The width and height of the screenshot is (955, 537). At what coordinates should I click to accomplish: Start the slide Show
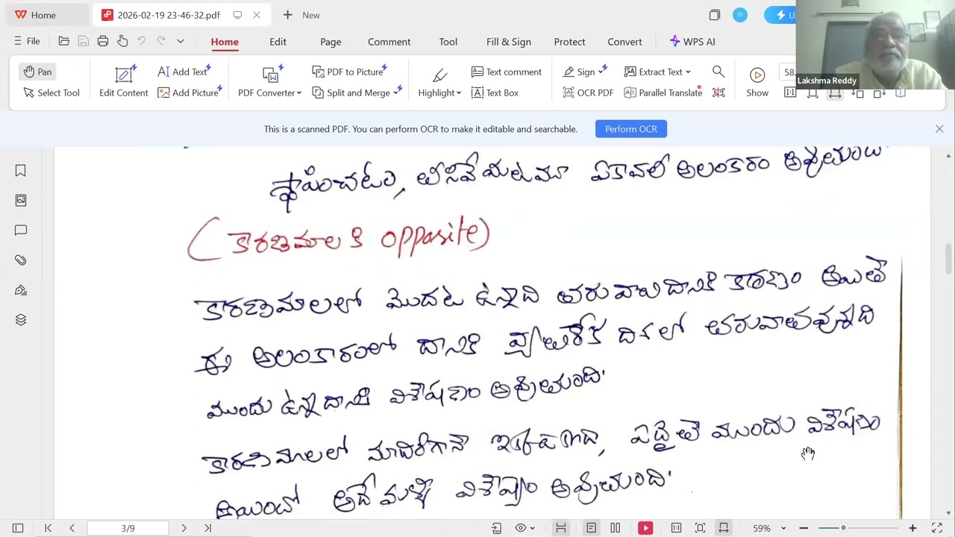click(757, 82)
